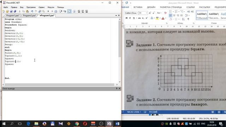Open the Windows Start menu

pyautogui.click(x=4, y=124)
